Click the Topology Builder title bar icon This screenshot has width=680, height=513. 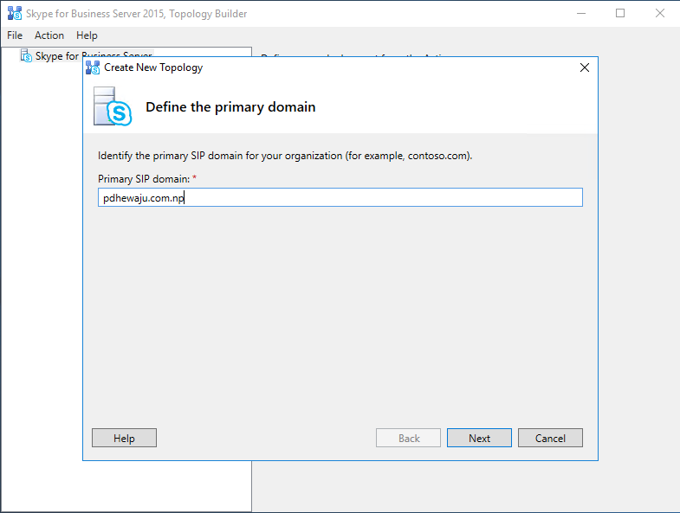[15, 14]
